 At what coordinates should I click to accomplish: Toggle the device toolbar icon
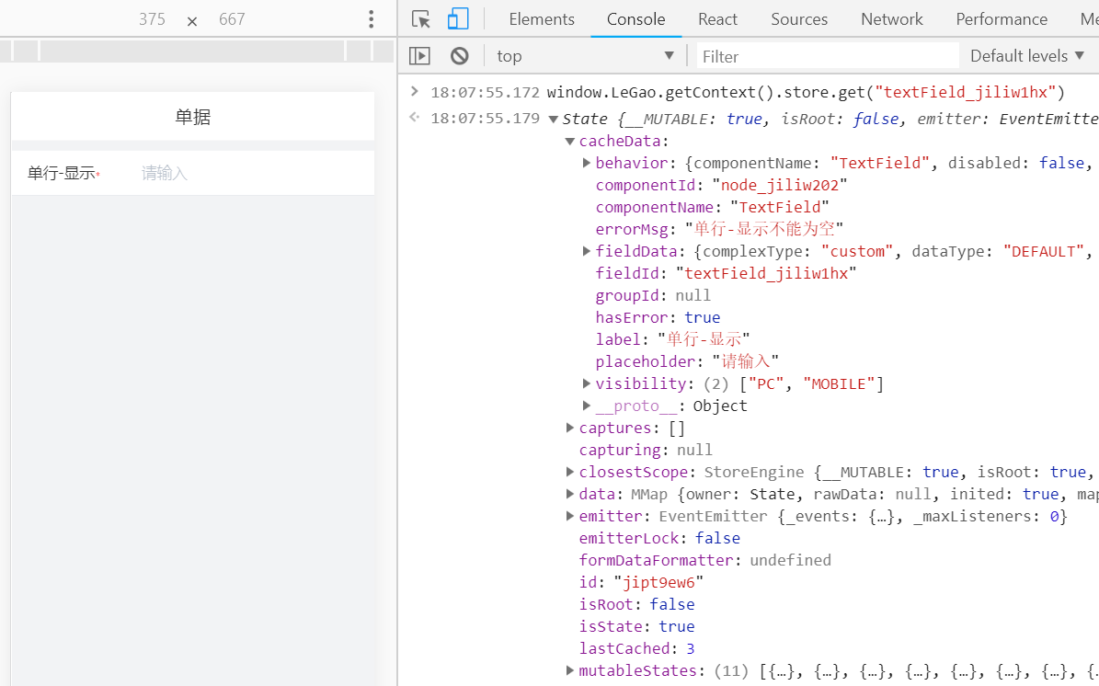click(458, 19)
